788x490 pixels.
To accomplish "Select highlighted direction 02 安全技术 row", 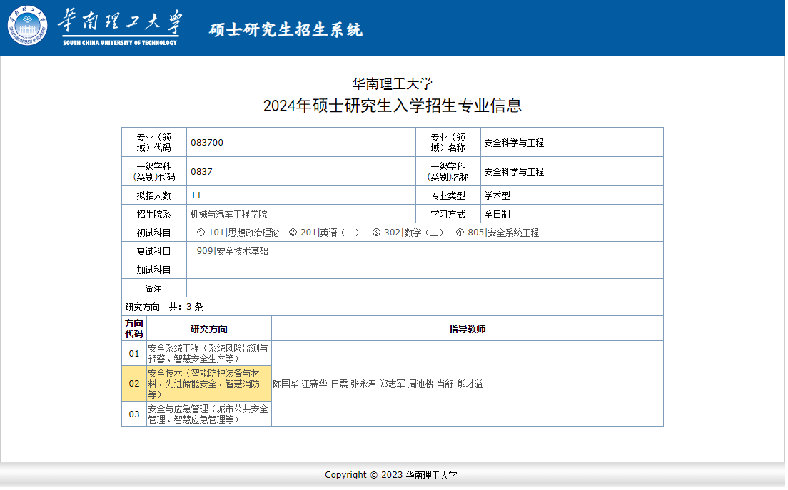I will coord(208,384).
